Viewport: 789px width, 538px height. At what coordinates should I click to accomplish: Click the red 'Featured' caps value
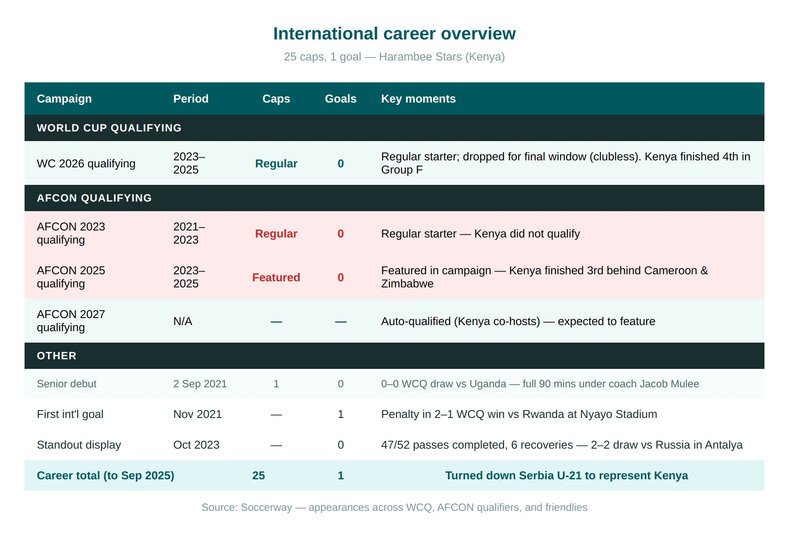point(276,277)
